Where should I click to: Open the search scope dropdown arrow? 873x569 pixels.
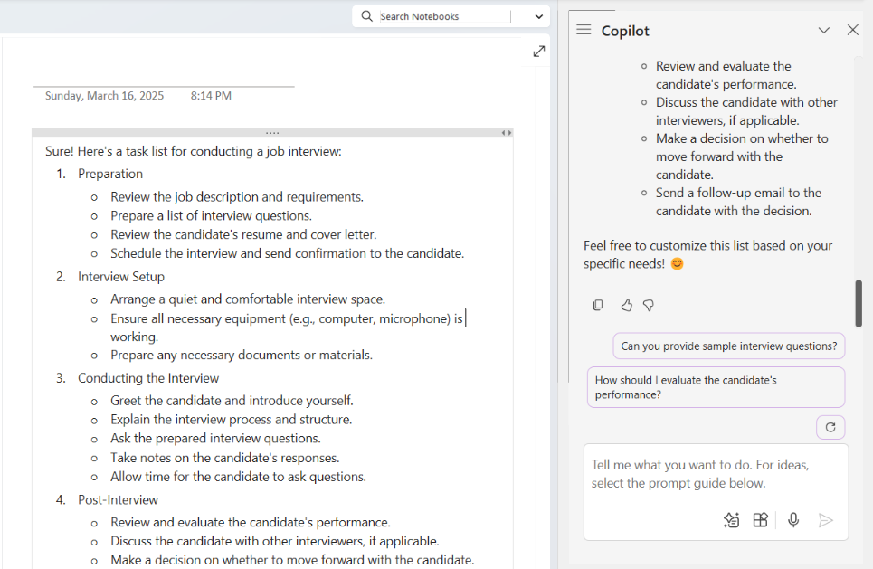(x=539, y=16)
